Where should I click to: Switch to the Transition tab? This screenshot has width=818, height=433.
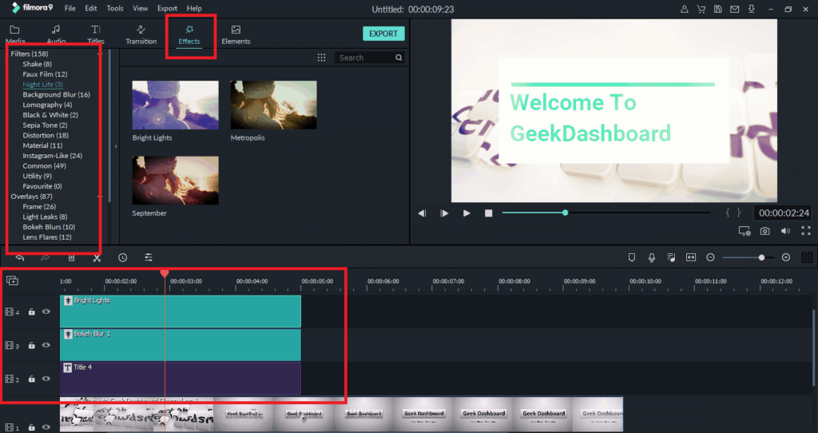pos(141,34)
